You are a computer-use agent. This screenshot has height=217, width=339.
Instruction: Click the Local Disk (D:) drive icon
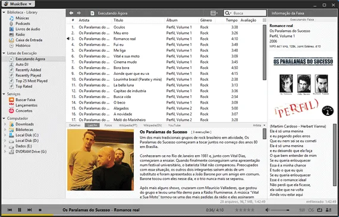pos(11,141)
